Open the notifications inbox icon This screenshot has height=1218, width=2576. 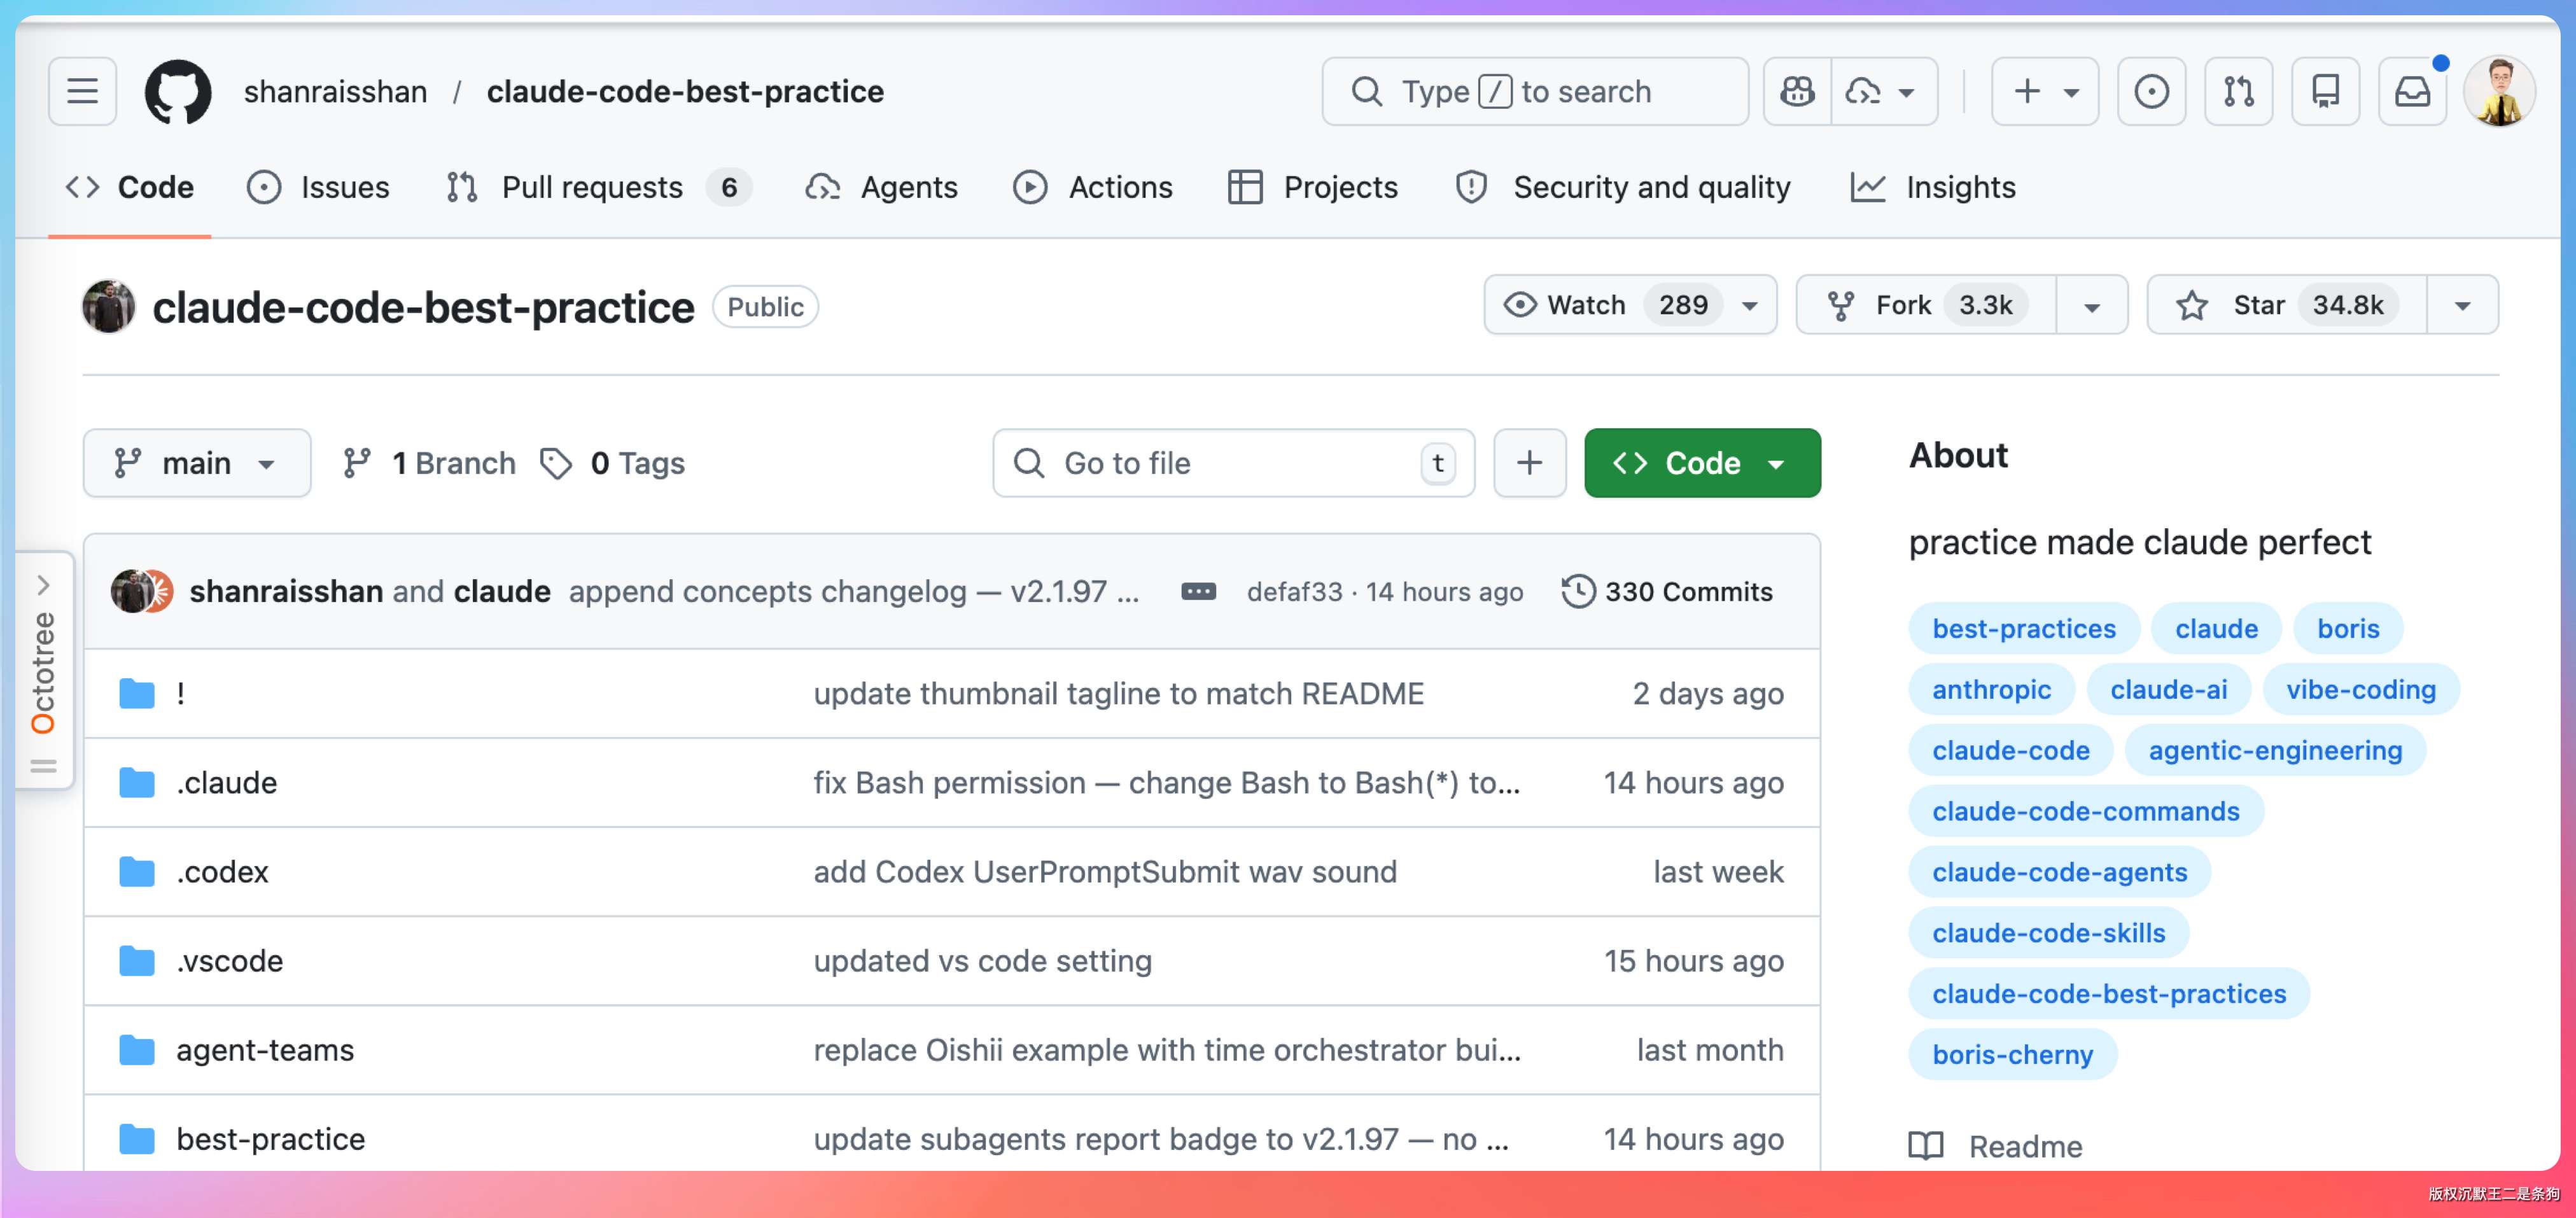pyautogui.click(x=2412, y=91)
